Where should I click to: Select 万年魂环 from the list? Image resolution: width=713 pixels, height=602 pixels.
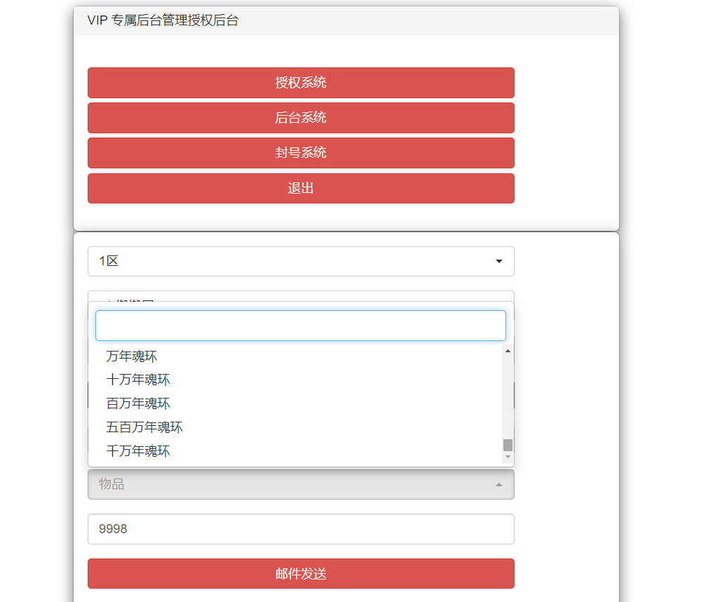click(x=132, y=356)
